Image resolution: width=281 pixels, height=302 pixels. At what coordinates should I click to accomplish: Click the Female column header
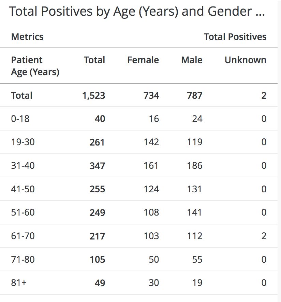click(x=143, y=60)
